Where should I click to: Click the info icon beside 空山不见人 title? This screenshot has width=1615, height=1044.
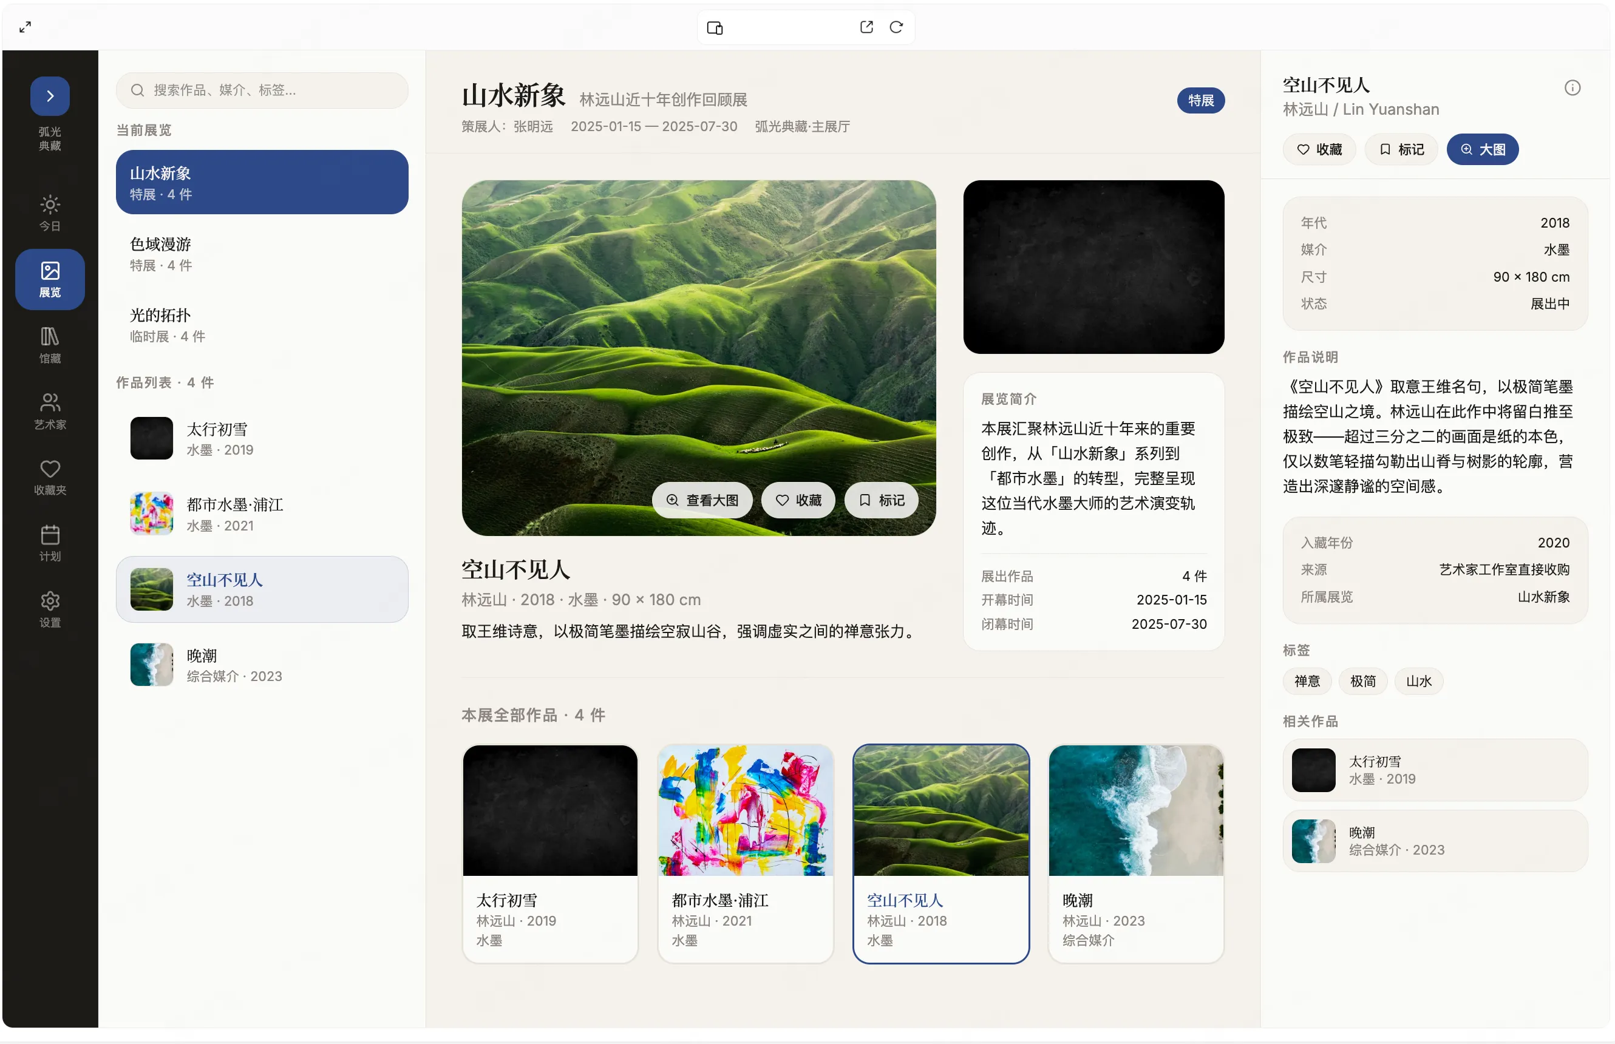1572,87
